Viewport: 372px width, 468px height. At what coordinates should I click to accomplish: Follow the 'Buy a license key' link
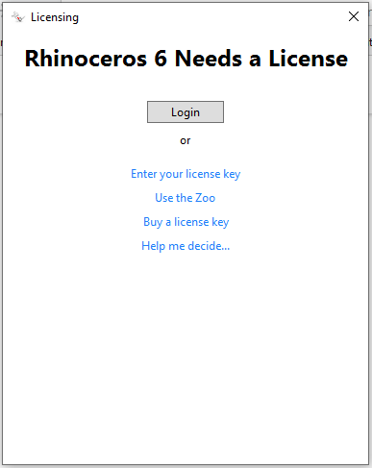pyautogui.click(x=186, y=222)
